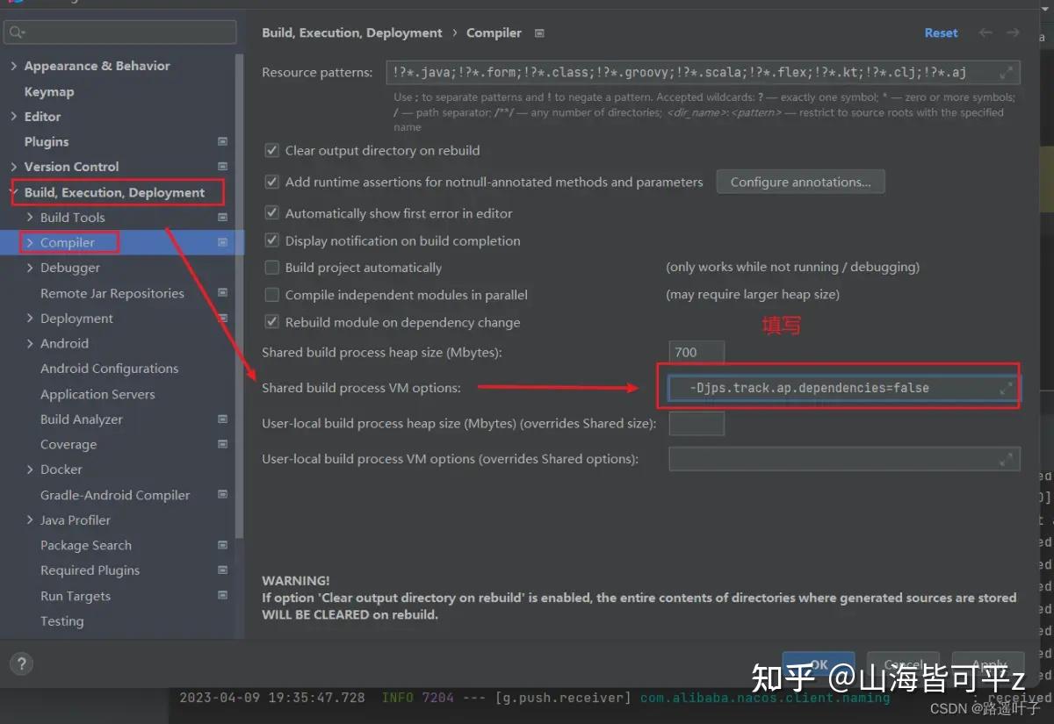Collapse the Build, Execution, Deployment section
The image size is (1054, 724).
coord(12,191)
